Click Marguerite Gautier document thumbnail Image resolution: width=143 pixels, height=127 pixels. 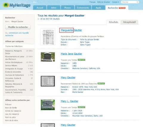[48, 37]
